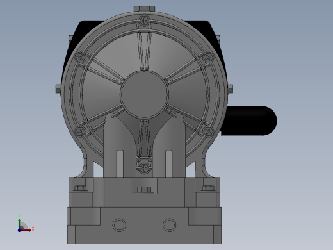Select the right circular hole on the base block
Screen dimensions: 333x250
point(170,225)
